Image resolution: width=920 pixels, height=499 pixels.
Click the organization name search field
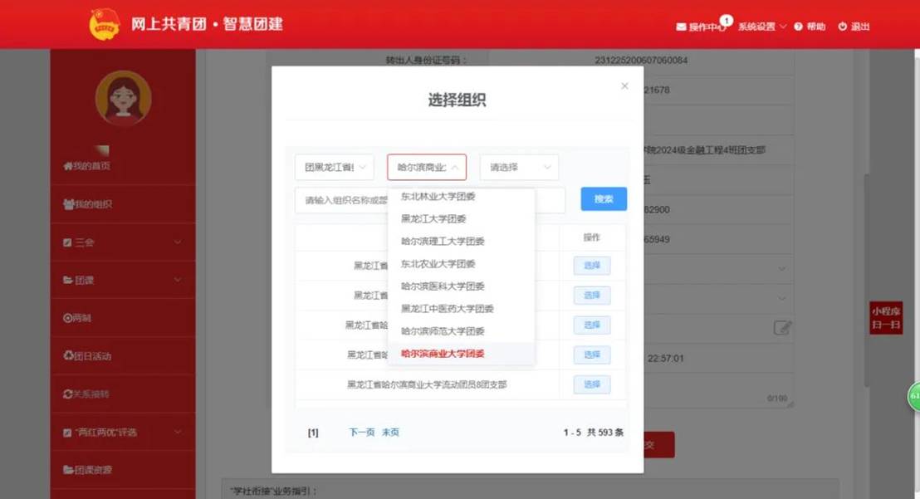point(342,200)
